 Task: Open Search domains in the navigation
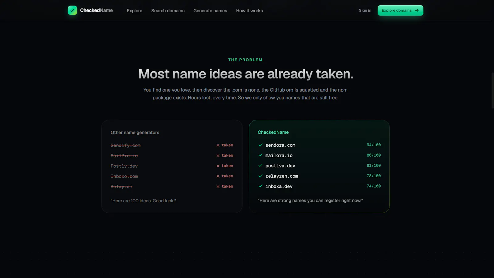pyautogui.click(x=168, y=11)
